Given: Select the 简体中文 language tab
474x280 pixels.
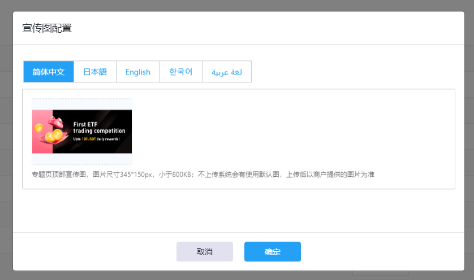Looking at the screenshot, I should click(x=49, y=72).
